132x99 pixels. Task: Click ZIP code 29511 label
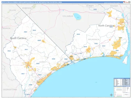[26, 50]
